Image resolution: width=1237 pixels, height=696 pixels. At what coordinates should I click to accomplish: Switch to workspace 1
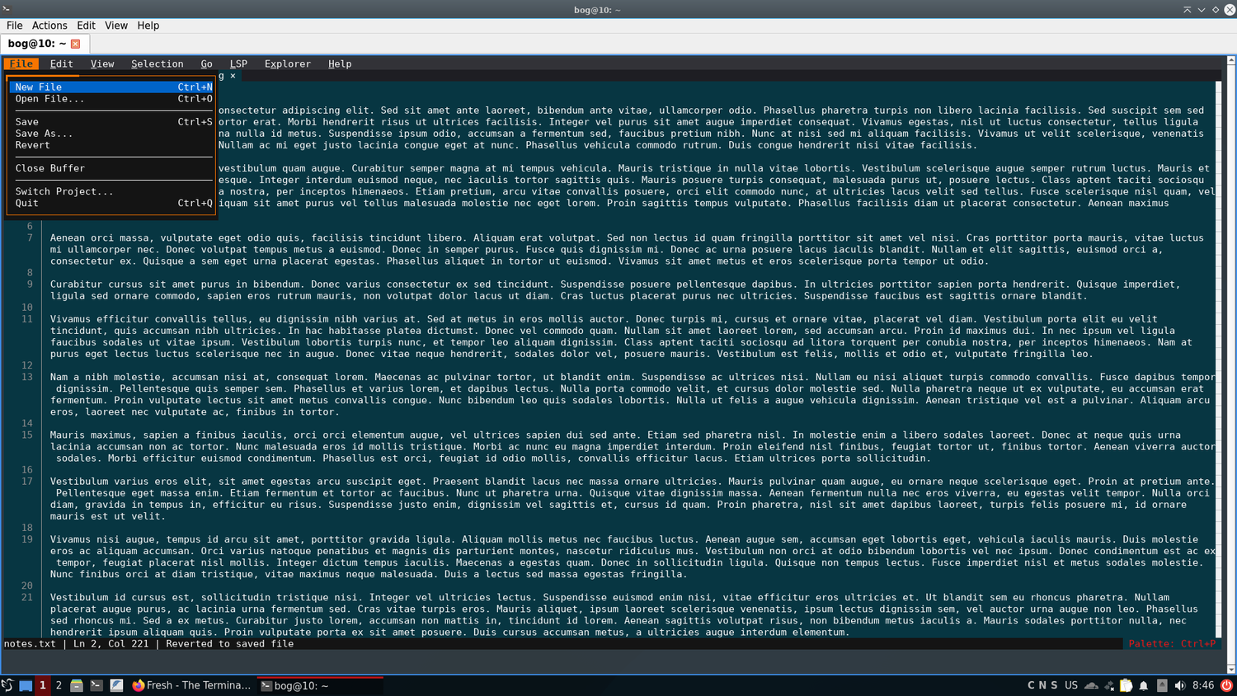tap(42, 685)
